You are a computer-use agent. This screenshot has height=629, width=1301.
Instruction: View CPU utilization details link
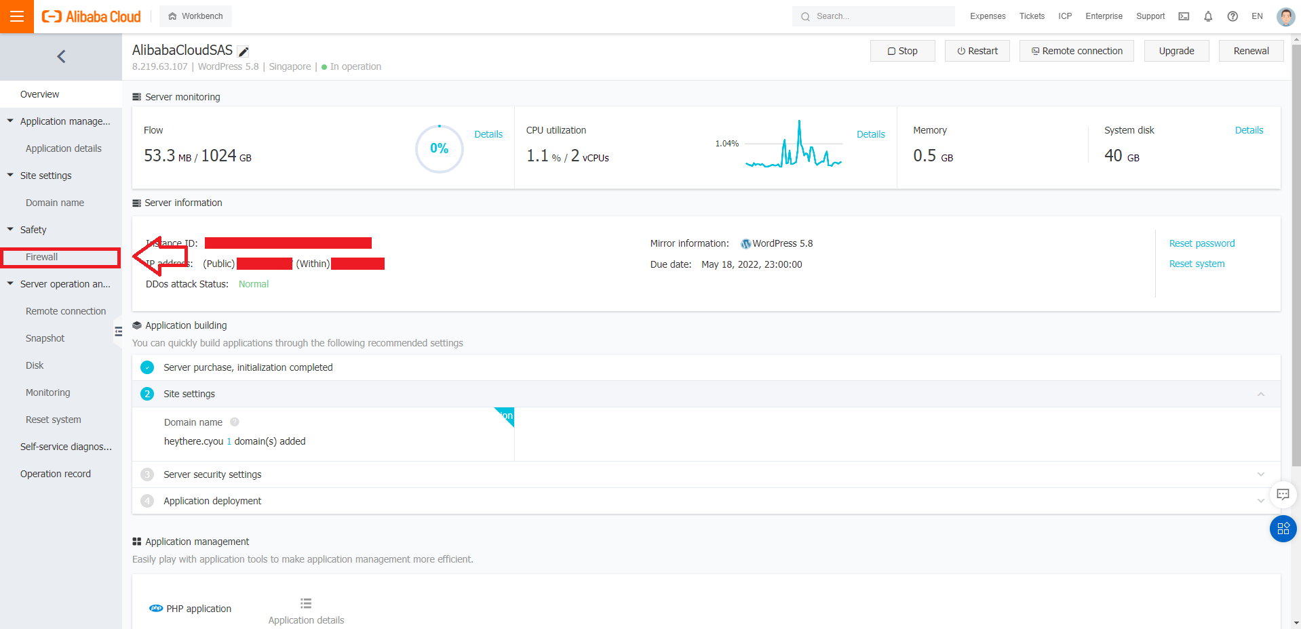[871, 134]
